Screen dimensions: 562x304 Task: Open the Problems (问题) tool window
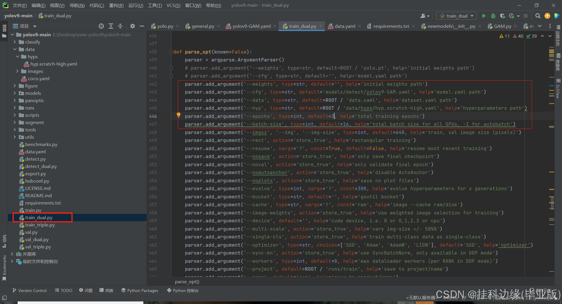point(86,291)
